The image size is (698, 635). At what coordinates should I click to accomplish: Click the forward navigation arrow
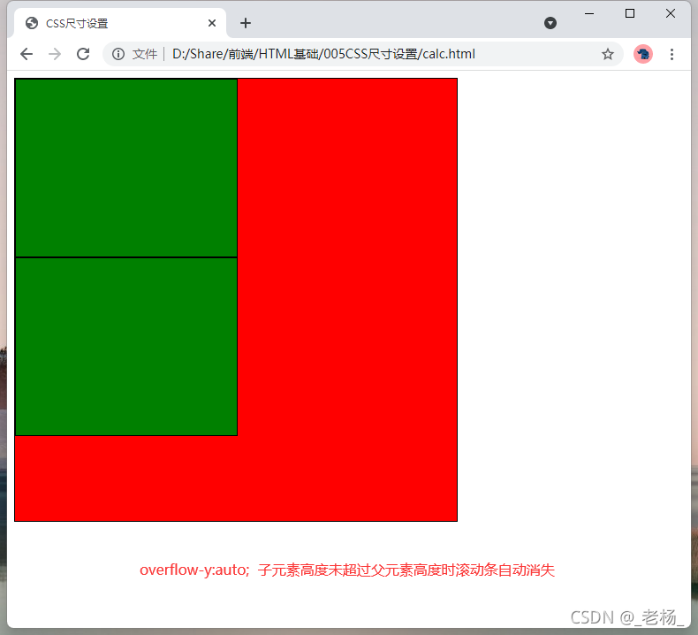click(x=55, y=54)
